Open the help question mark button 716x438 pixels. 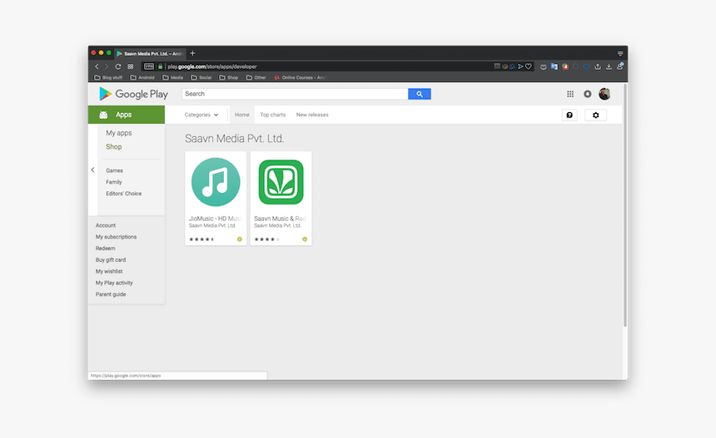coord(569,116)
